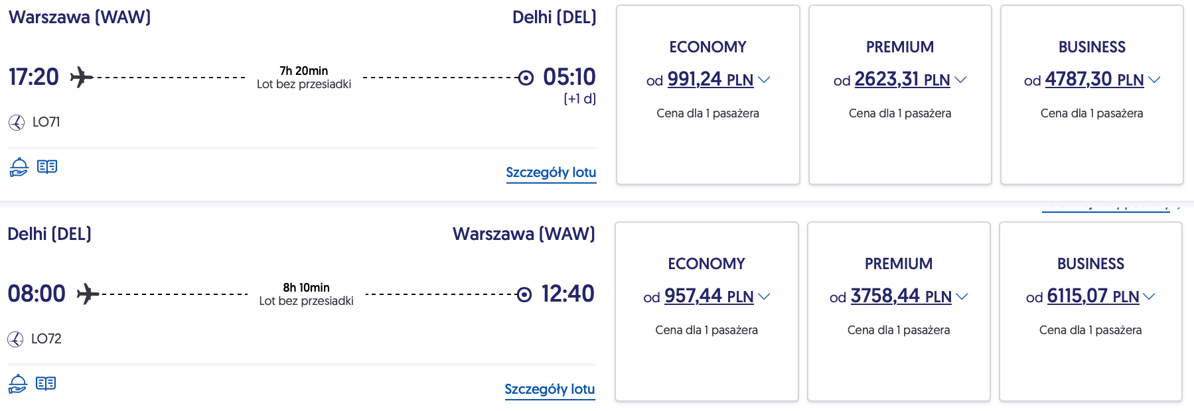Expand Business fare 4787,30 PLN chevron

coord(1154,80)
